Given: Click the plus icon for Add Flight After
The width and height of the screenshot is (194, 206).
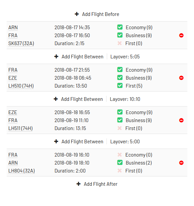Looking at the screenshot, I should [79, 184].
